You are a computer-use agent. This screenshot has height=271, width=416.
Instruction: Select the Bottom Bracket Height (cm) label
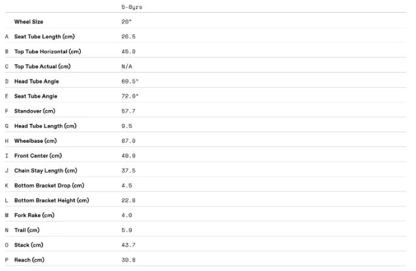click(52, 200)
